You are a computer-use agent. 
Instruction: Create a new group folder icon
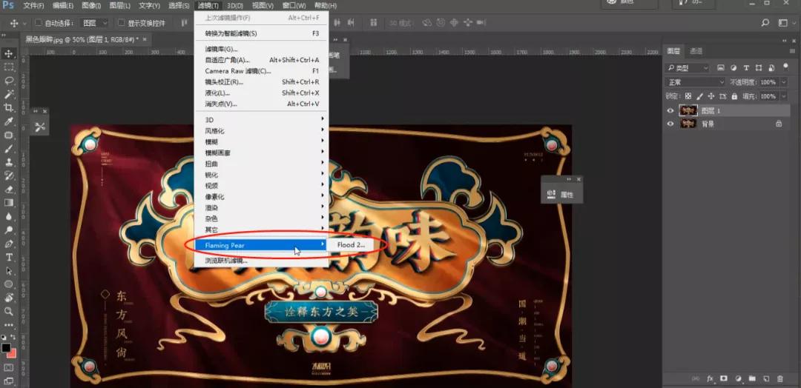[x=752, y=379]
